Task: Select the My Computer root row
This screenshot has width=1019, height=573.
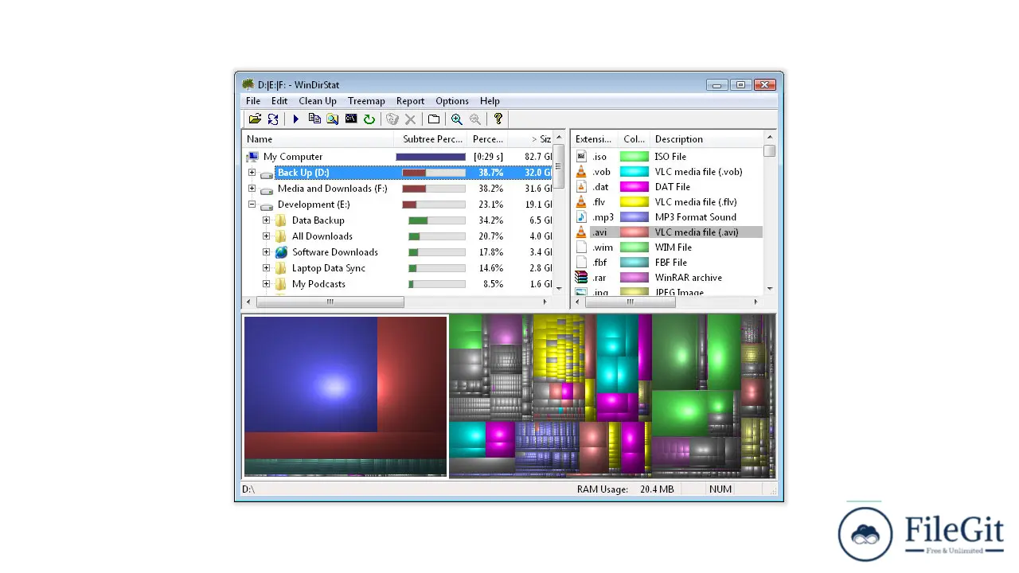Action: pos(397,157)
